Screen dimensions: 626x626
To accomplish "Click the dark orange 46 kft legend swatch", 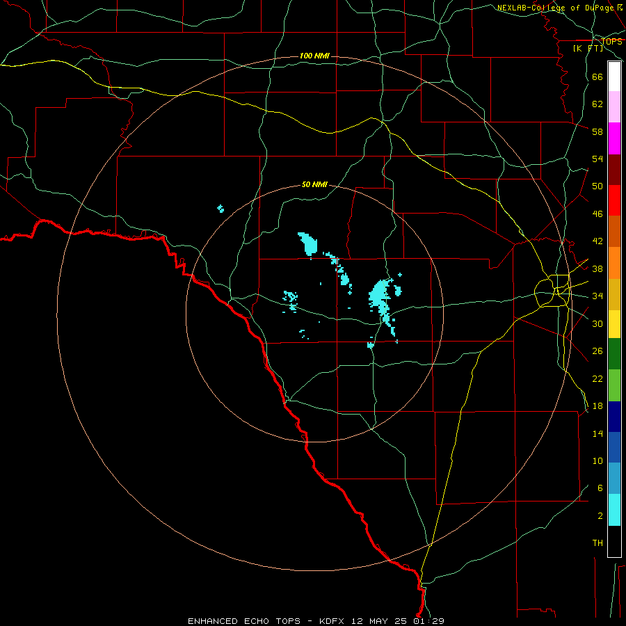I will (614, 231).
